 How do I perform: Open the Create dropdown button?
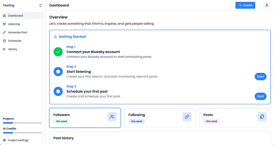click(245, 5)
